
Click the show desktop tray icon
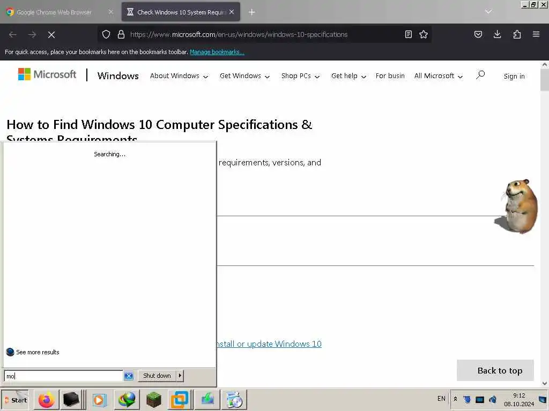543,399
